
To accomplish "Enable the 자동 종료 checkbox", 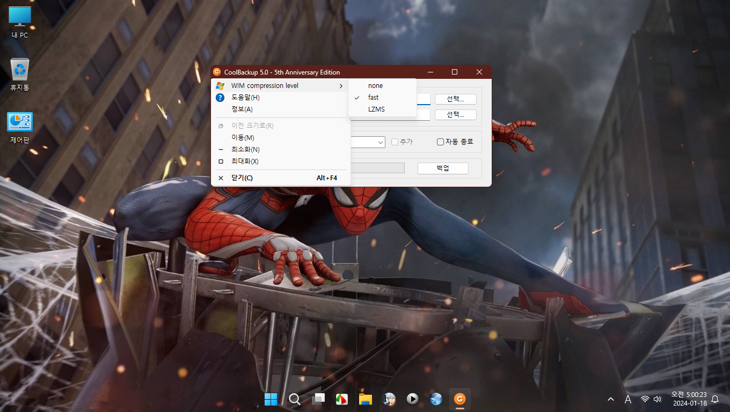I will tap(455, 142).
